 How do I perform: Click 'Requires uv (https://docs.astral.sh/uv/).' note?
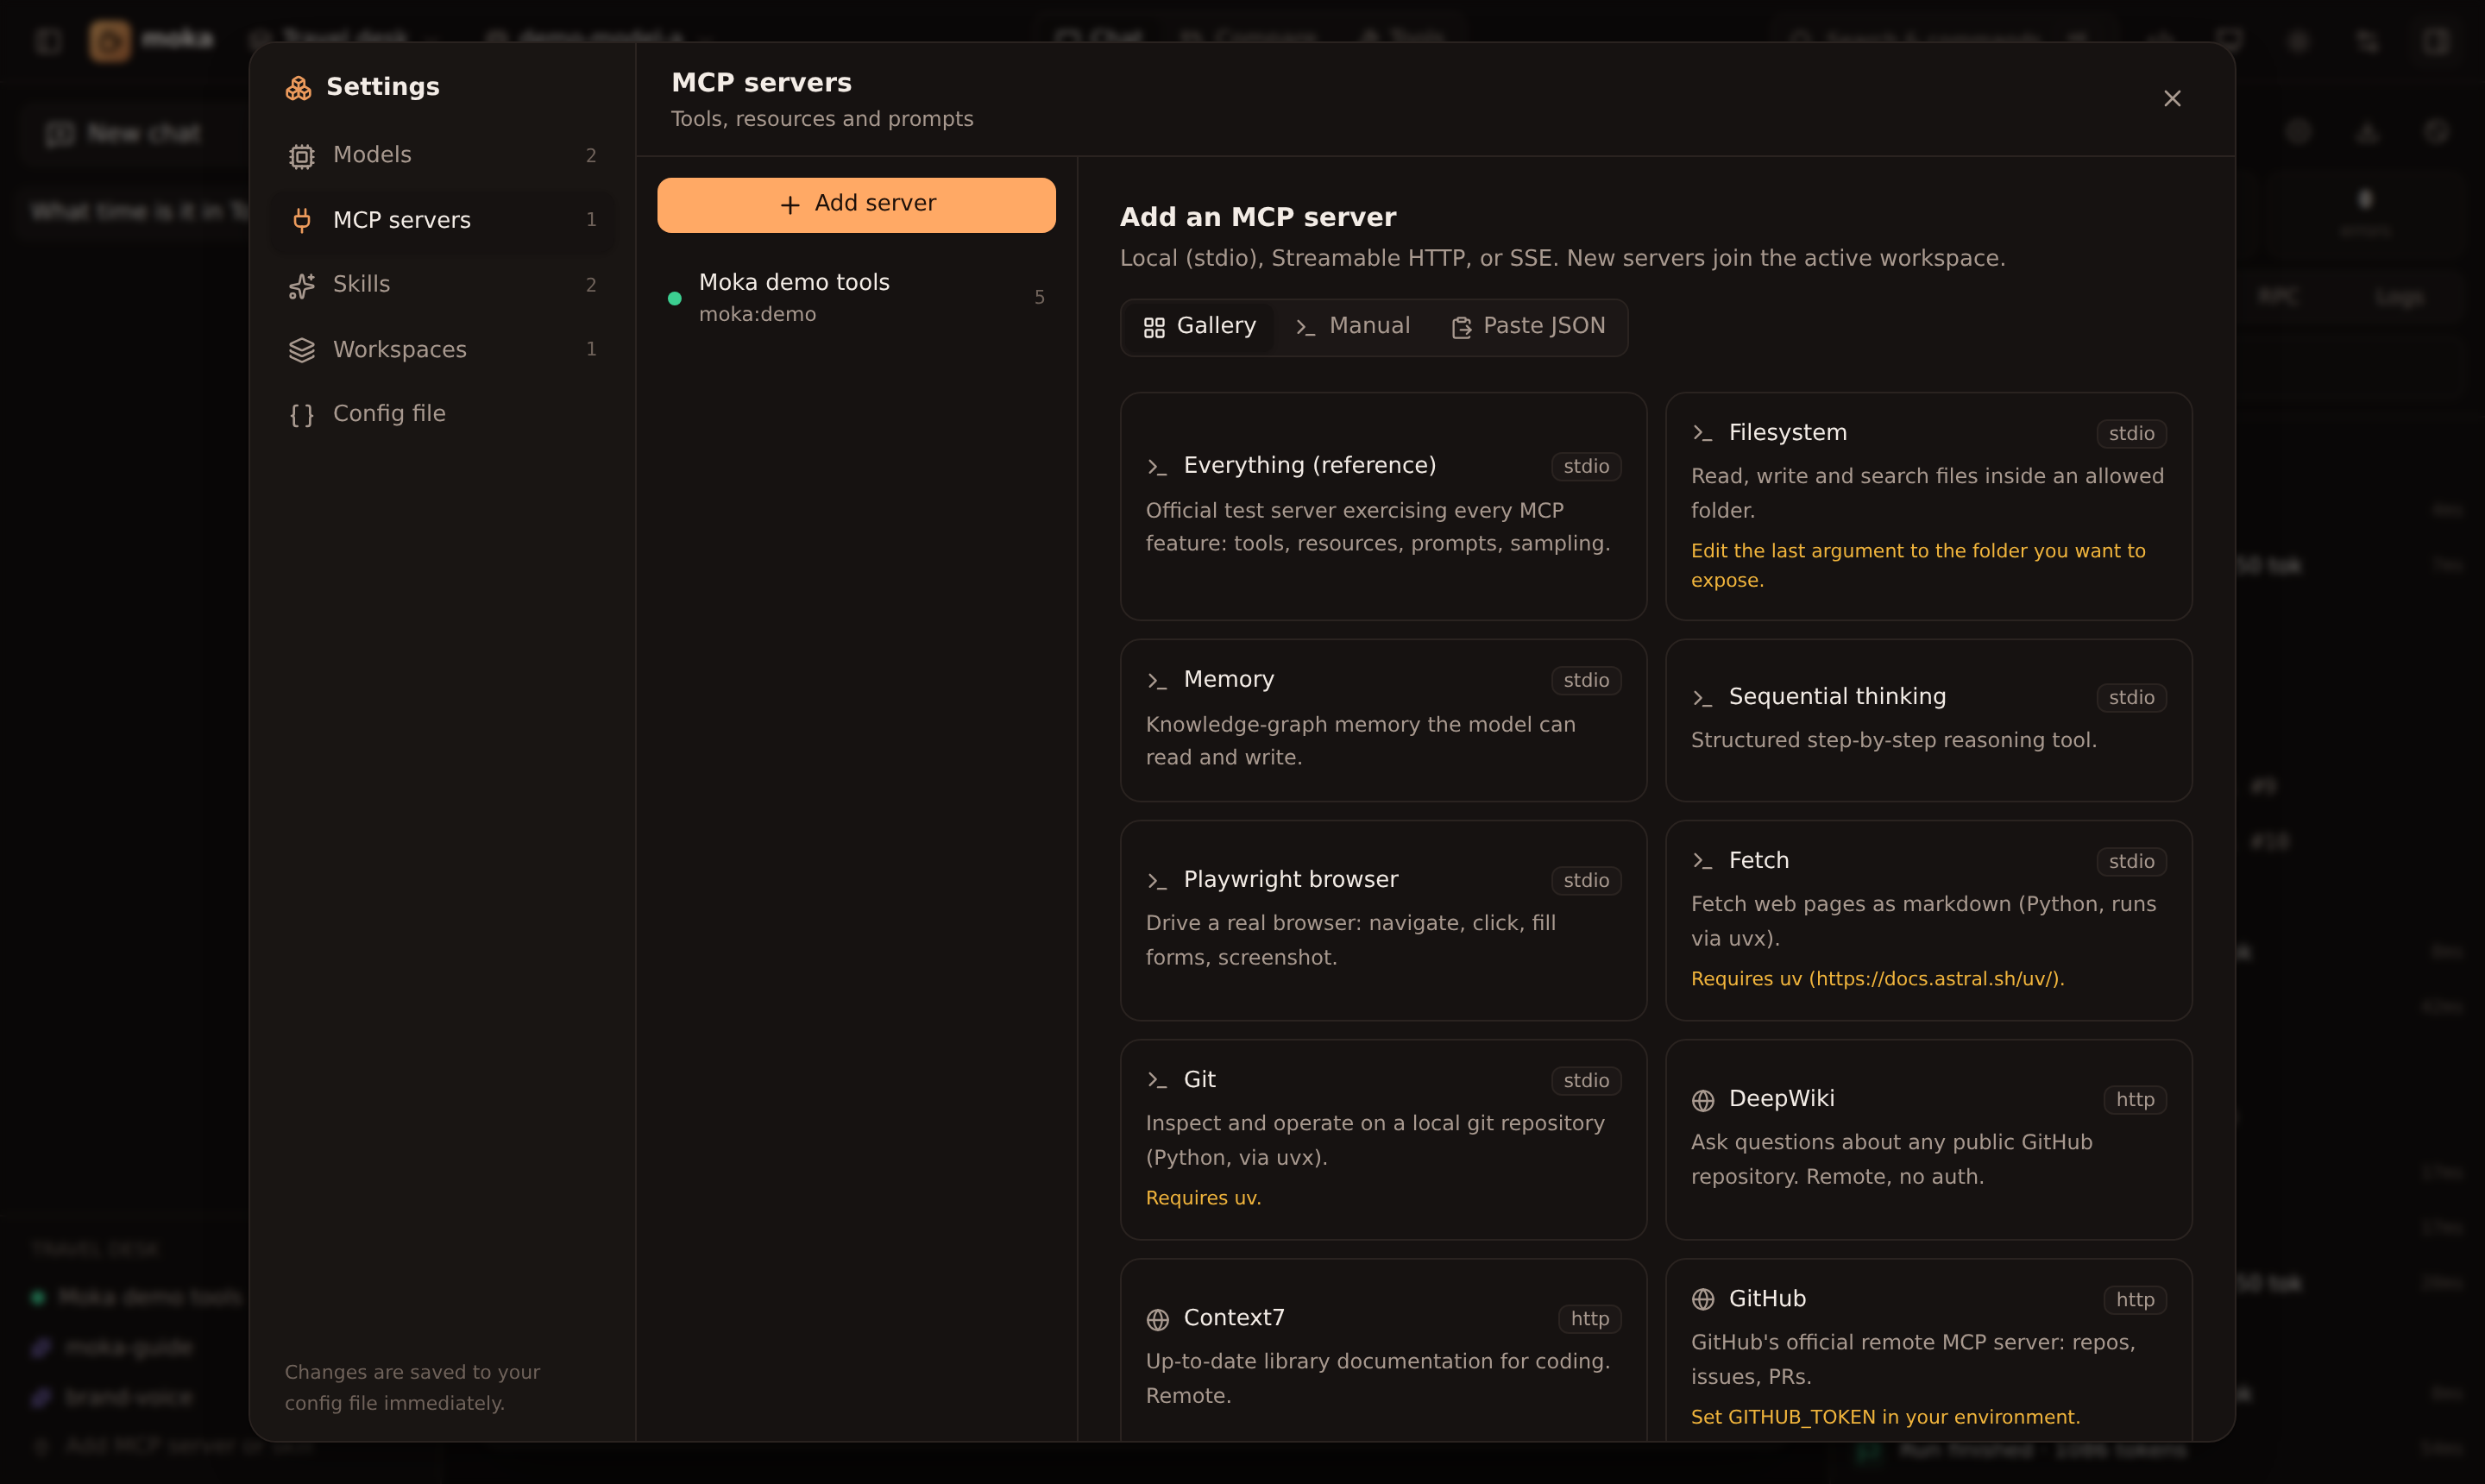[x=1877, y=979]
